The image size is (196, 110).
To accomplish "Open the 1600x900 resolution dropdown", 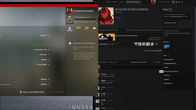I will pyautogui.click(x=45, y=55).
